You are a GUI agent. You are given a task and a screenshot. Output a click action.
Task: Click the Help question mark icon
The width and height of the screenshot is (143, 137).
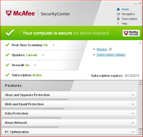coord(118,23)
